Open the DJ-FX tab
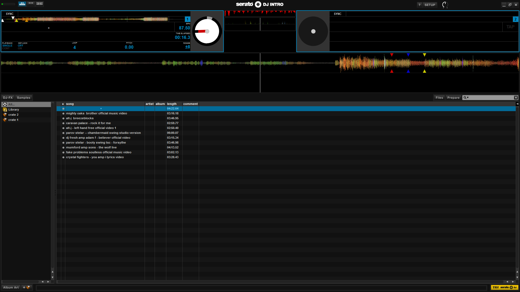520x292 pixels. (8, 98)
